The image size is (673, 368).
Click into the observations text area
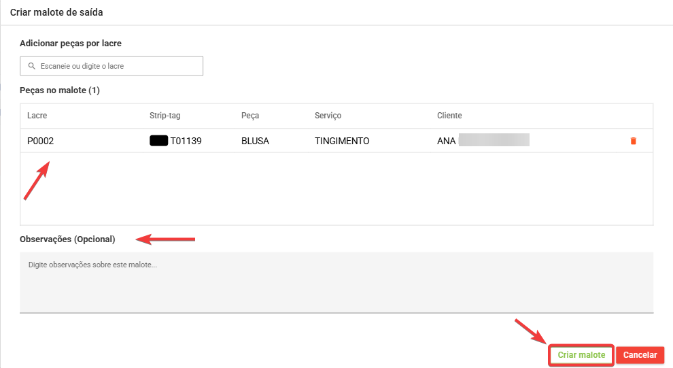pos(336,282)
